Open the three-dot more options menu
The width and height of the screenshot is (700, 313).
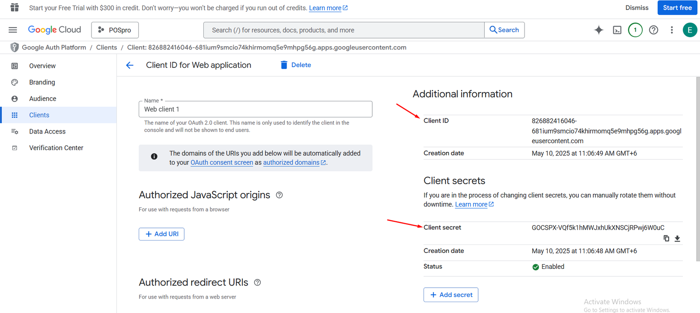coord(672,30)
